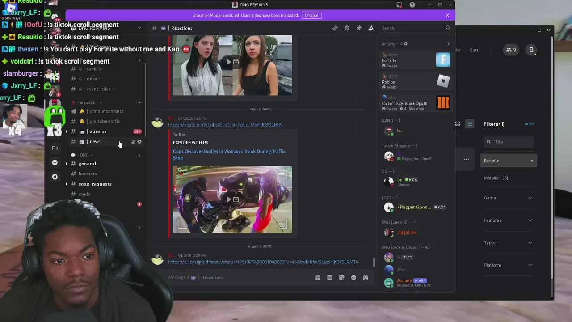Open Arcane APP bot profile
Image resolution: width=572 pixels, height=322 pixels.
pyautogui.click(x=416, y=283)
